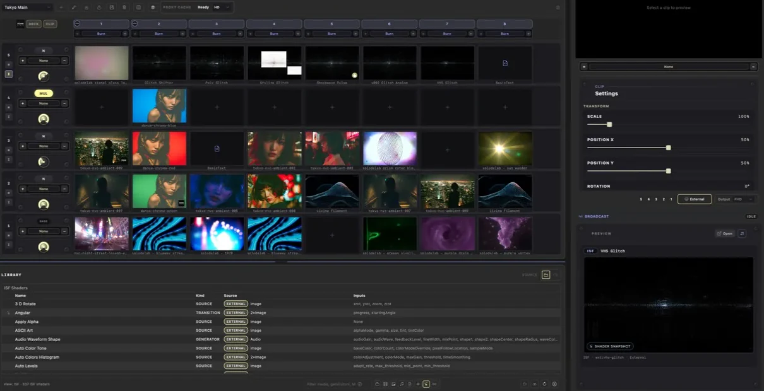Click the download icon at Library bottom right

click(x=535, y=384)
